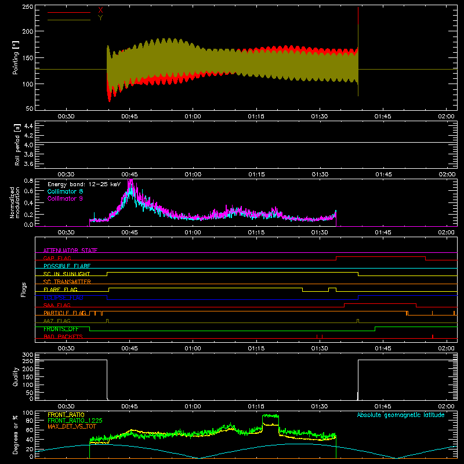Click 02:00 label under Roll period plot

point(447,175)
